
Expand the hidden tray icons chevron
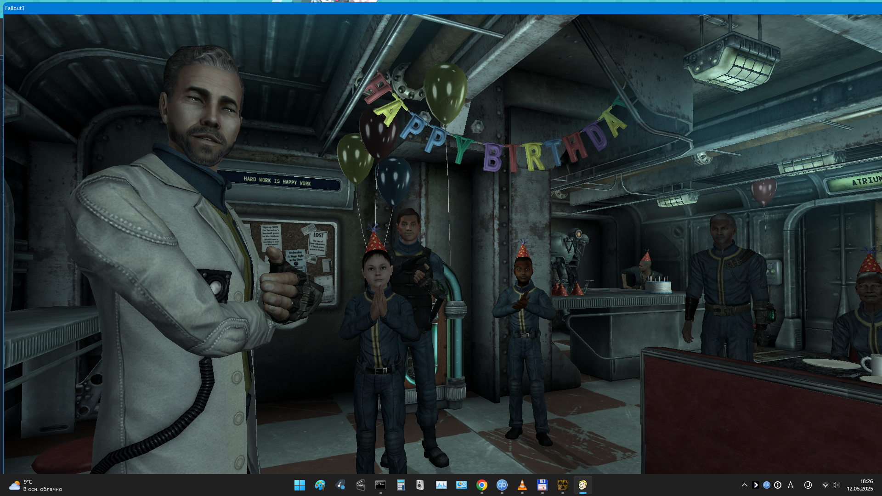point(745,485)
